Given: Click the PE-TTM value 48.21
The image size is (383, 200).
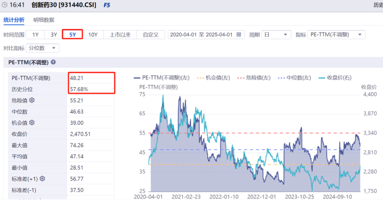Looking at the screenshot, I should [77, 78].
